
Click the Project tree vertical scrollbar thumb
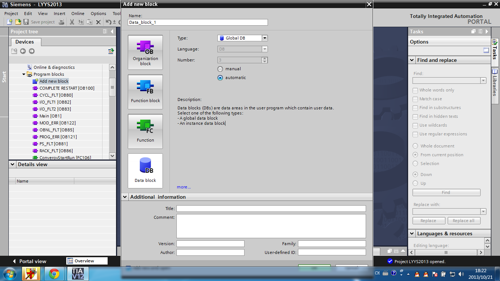tap(112, 87)
